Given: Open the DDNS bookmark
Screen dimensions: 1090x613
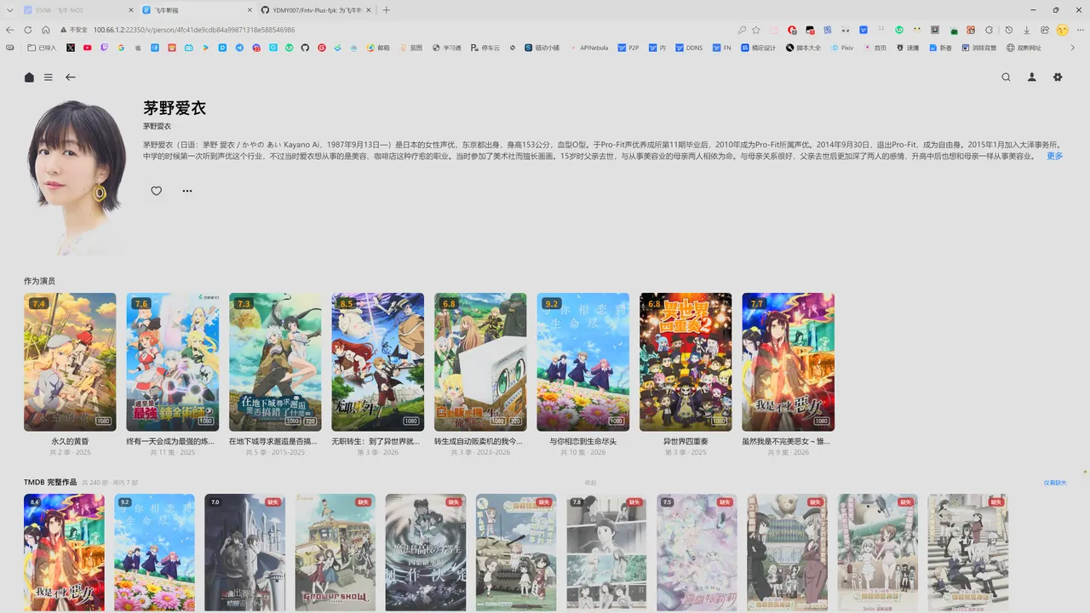Looking at the screenshot, I should tap(689, 48).
